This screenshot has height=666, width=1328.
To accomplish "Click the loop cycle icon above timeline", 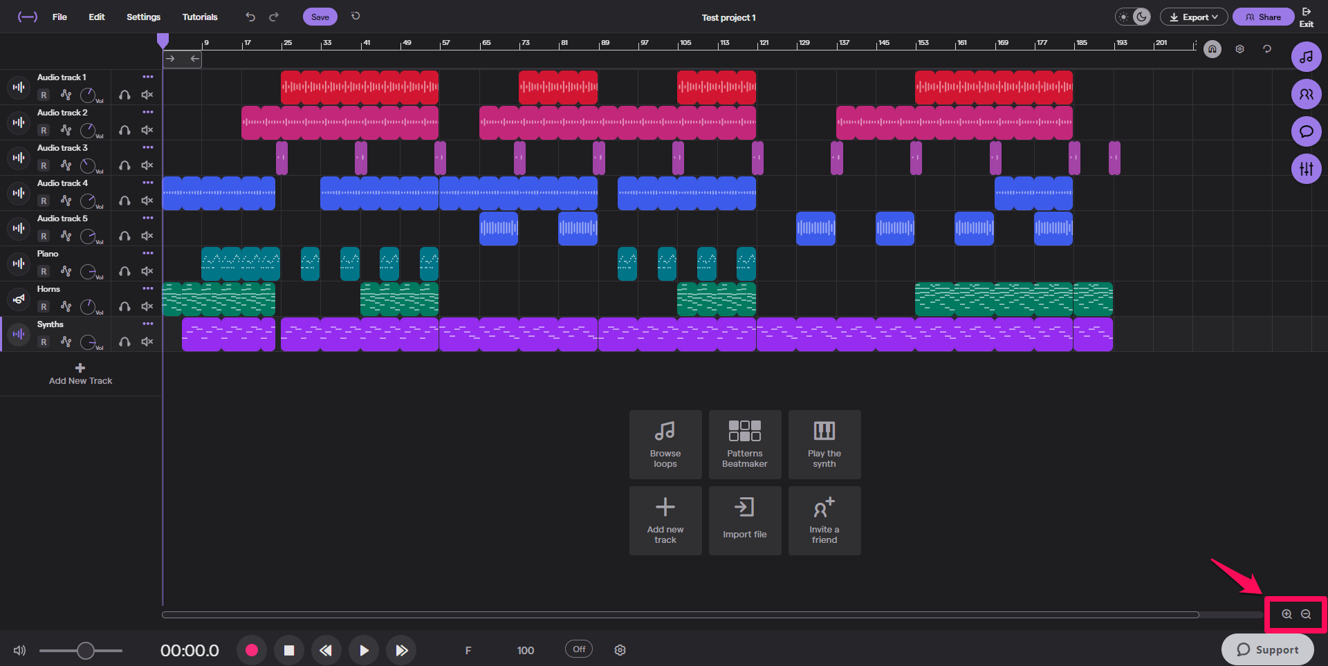I will [x=1267, y=49].
